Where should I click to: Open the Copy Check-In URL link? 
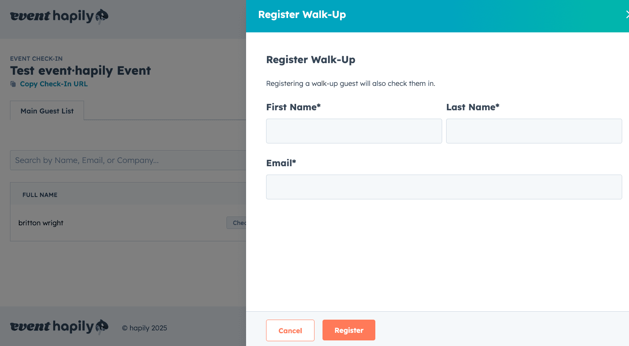[54, 84]
